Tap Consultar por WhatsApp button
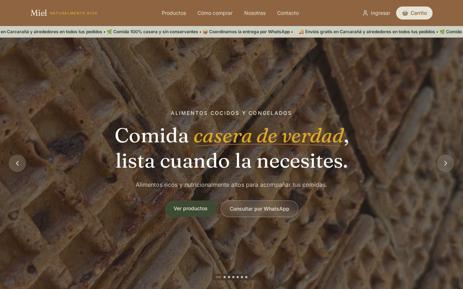Image resolution: width=463 pixels, height=289 pixels. tap(259, 209)
